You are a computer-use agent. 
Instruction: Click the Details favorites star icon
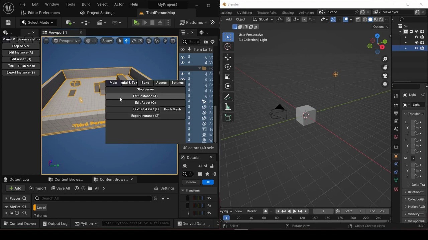point(207,174)
